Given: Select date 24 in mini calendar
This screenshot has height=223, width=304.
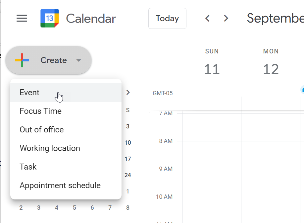Looking at the screenshot, I should (x=128, y=175).
